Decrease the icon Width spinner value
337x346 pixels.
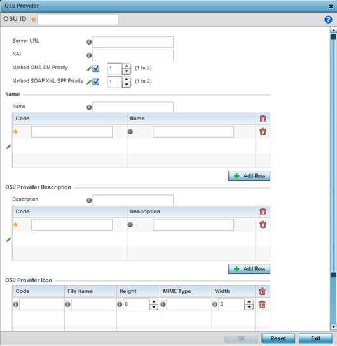click(x=249, y=307)
